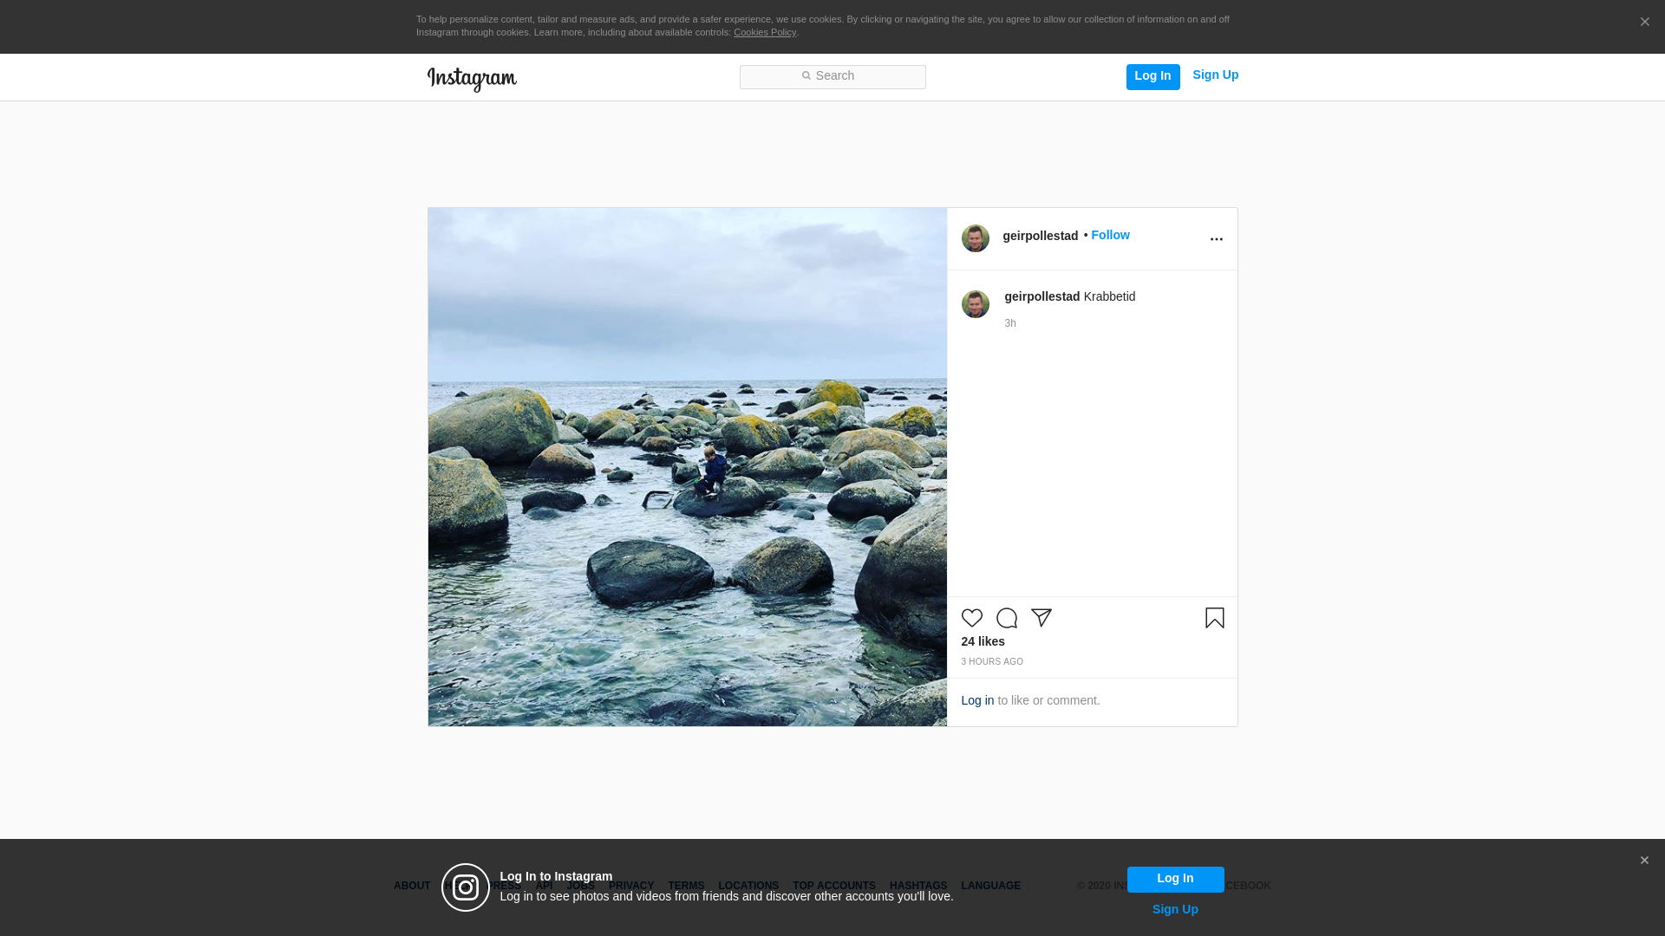Click the header Sign Up link

point(1215,75)
